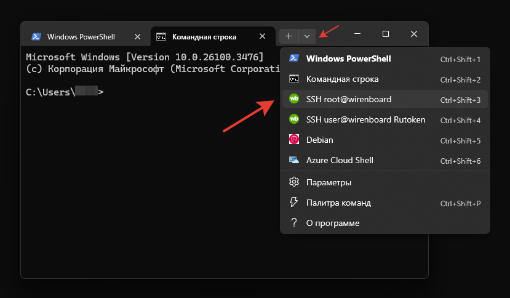
Task: Open Палитра команд command palette
Action: coord(385,203)
